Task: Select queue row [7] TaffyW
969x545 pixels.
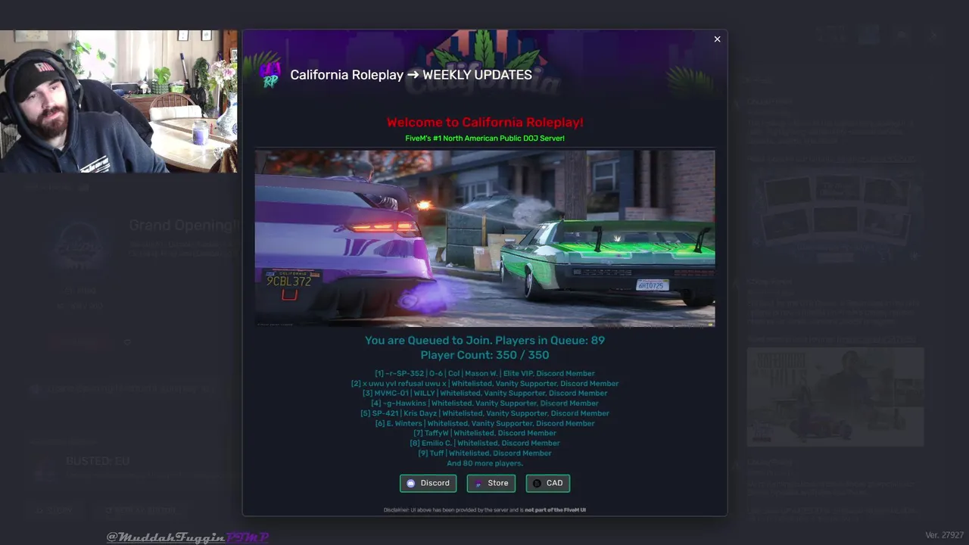Action: click(x=484, y=433)
